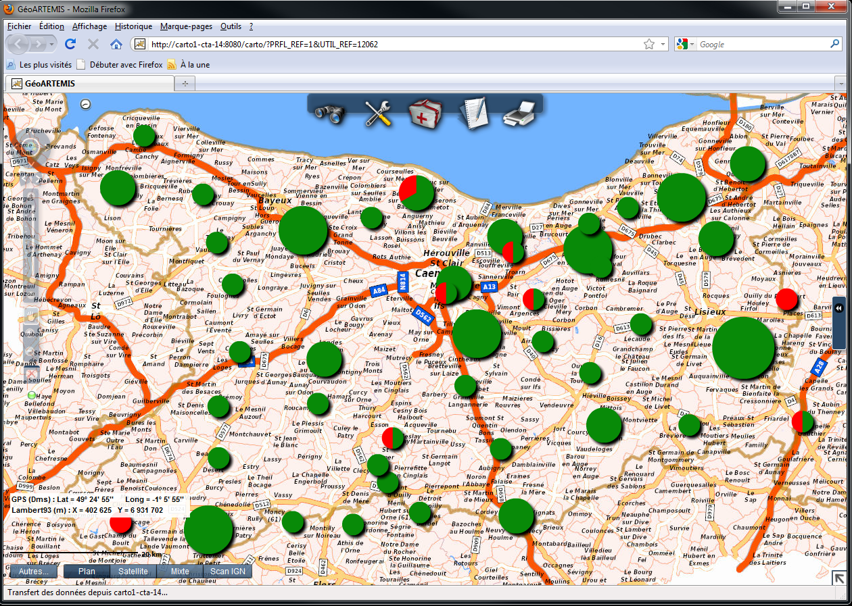Click the Firefox forward arrow

click(x=39, y=45)
